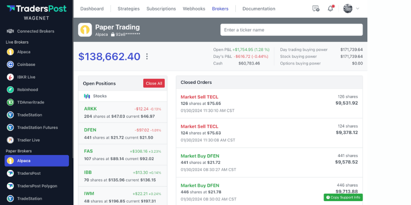The height and width of the screenshot is (205, 411).
Task: Click the Cash value $60,783.46
Action: 249,63
